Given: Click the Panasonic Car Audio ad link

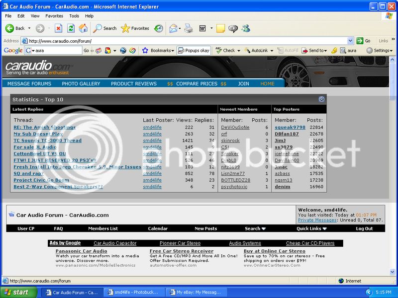Looking at the screenshot, I should point(81,251).
